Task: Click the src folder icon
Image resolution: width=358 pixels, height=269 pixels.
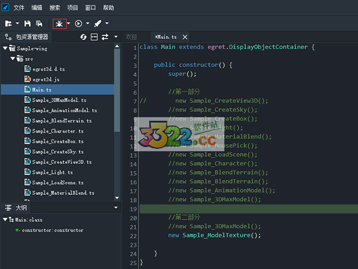Action: tap(20, 59)
